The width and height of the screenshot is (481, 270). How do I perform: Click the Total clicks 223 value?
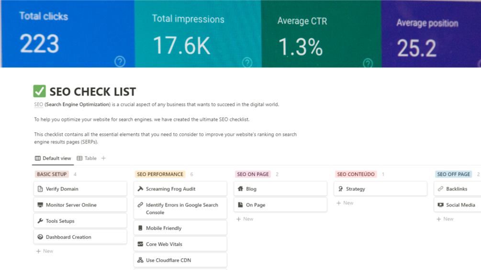pos(39,44)
